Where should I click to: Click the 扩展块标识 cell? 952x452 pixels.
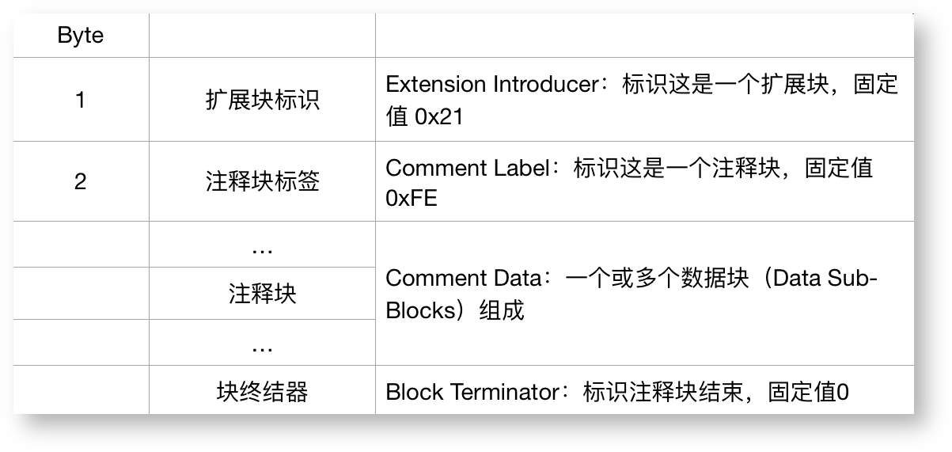pyautogui.click(x=262, y=101)
